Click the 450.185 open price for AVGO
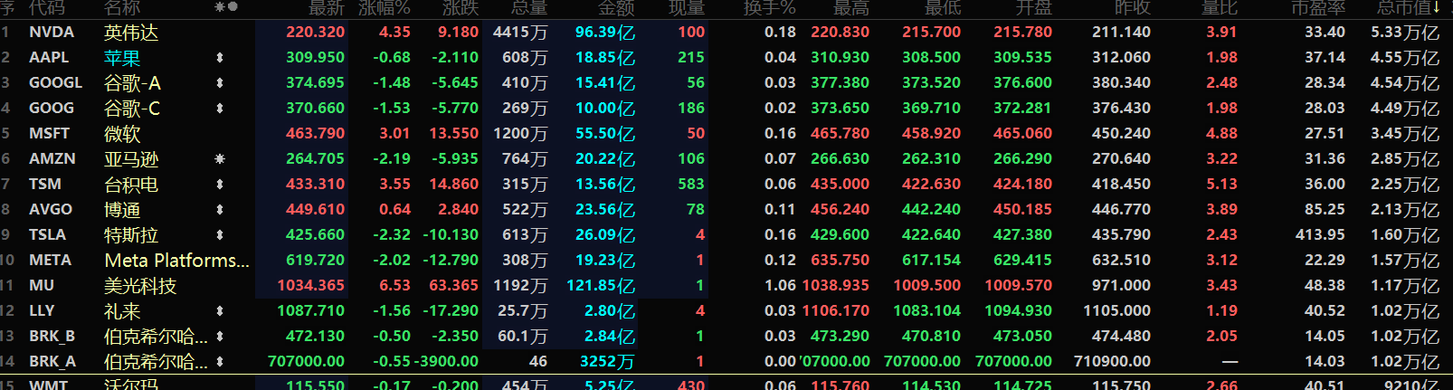Viewport: 1453px width, 390px height. 1023,210
